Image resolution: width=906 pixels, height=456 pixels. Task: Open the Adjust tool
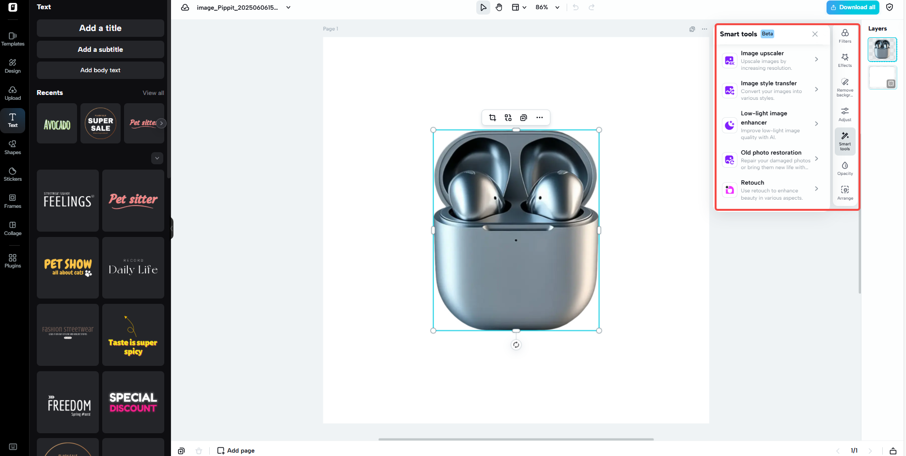845,115
